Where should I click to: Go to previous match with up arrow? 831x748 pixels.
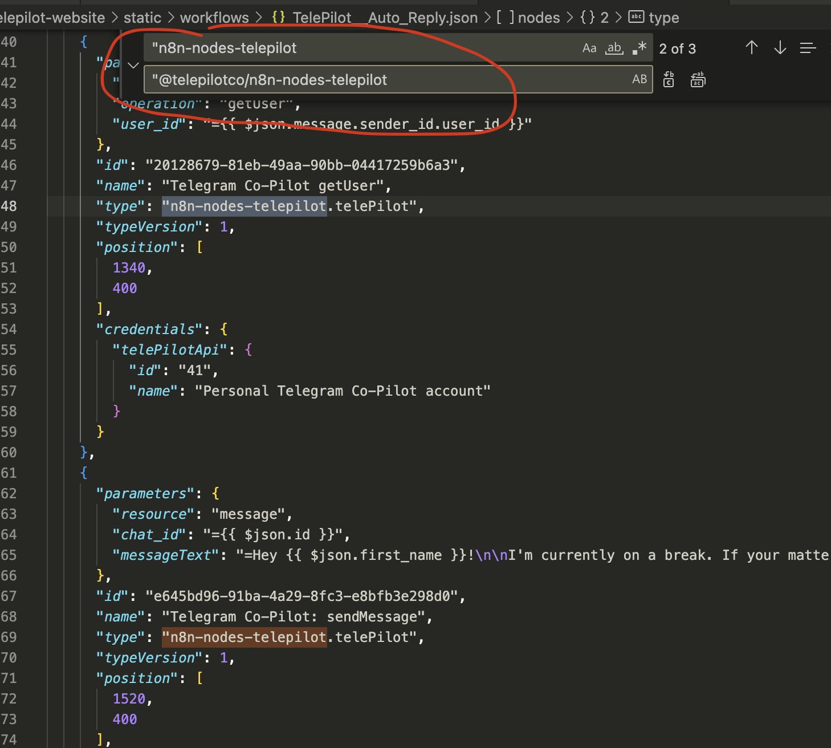751,48
